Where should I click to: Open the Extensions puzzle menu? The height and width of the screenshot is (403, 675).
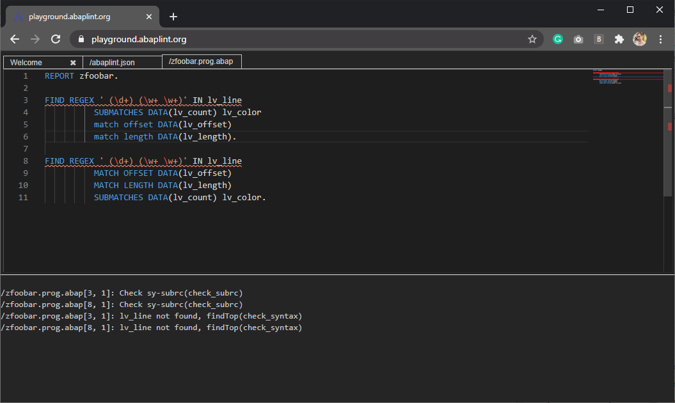click(x=619, y=39)
